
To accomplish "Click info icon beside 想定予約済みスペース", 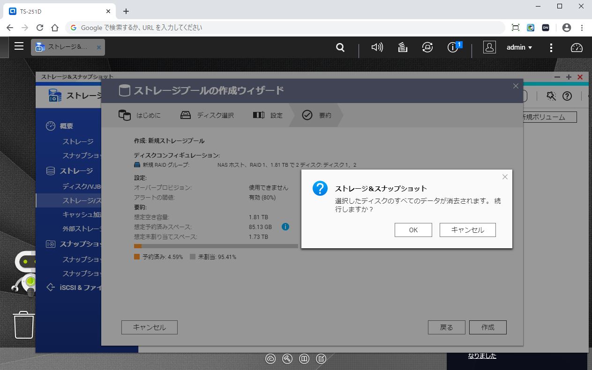I will 285,227.
